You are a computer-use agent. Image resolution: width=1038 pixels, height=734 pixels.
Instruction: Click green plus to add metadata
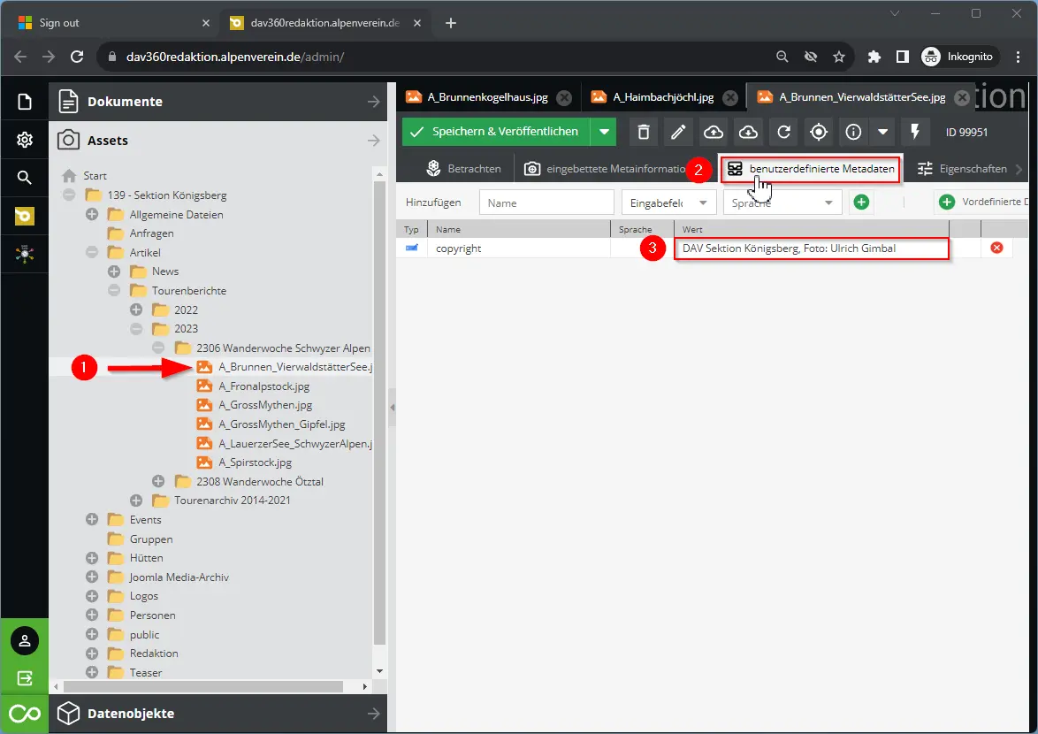tap(861, 203)
